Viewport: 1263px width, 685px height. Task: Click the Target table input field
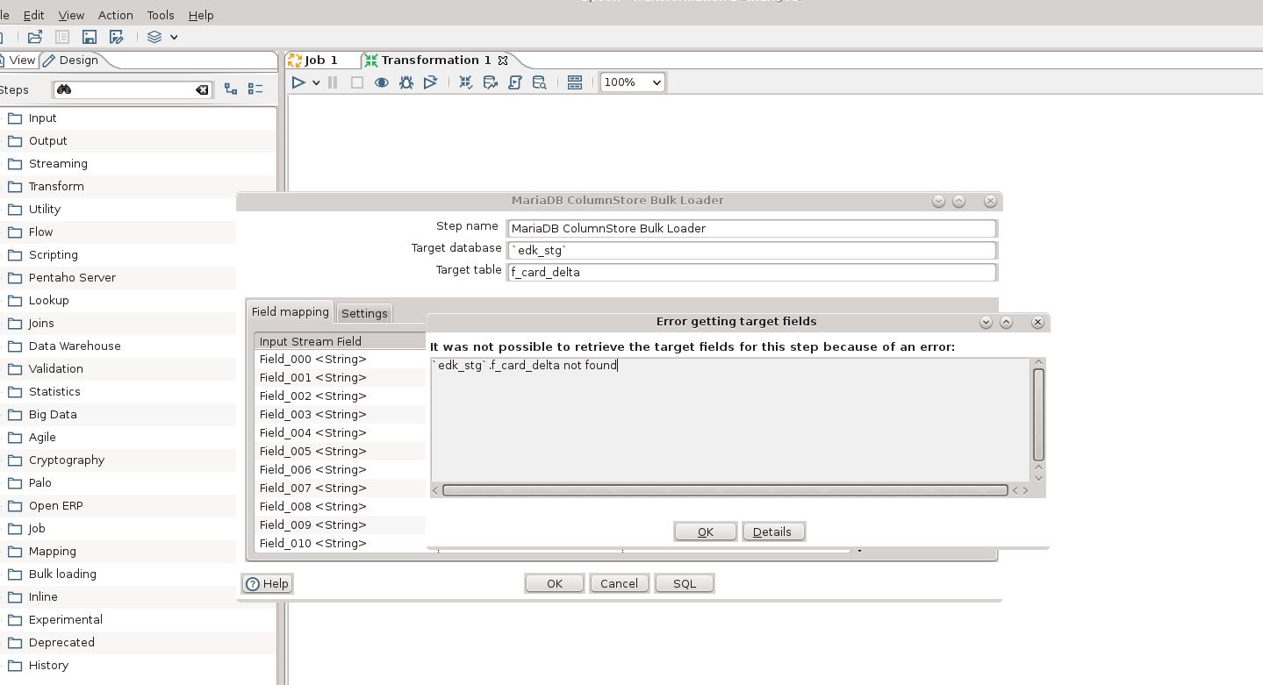tap(751, 272)
